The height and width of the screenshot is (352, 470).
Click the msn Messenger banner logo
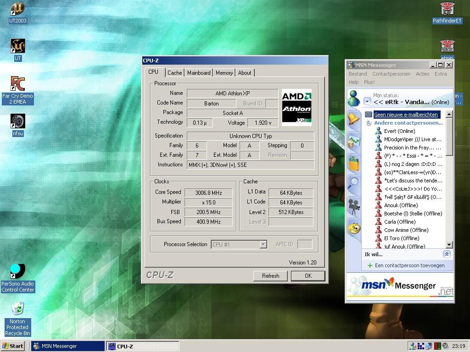pos(400,286)
